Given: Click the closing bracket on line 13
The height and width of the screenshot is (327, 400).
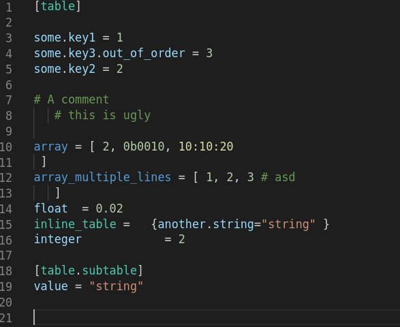Looking at the screenshot, I should pos(58,193).
